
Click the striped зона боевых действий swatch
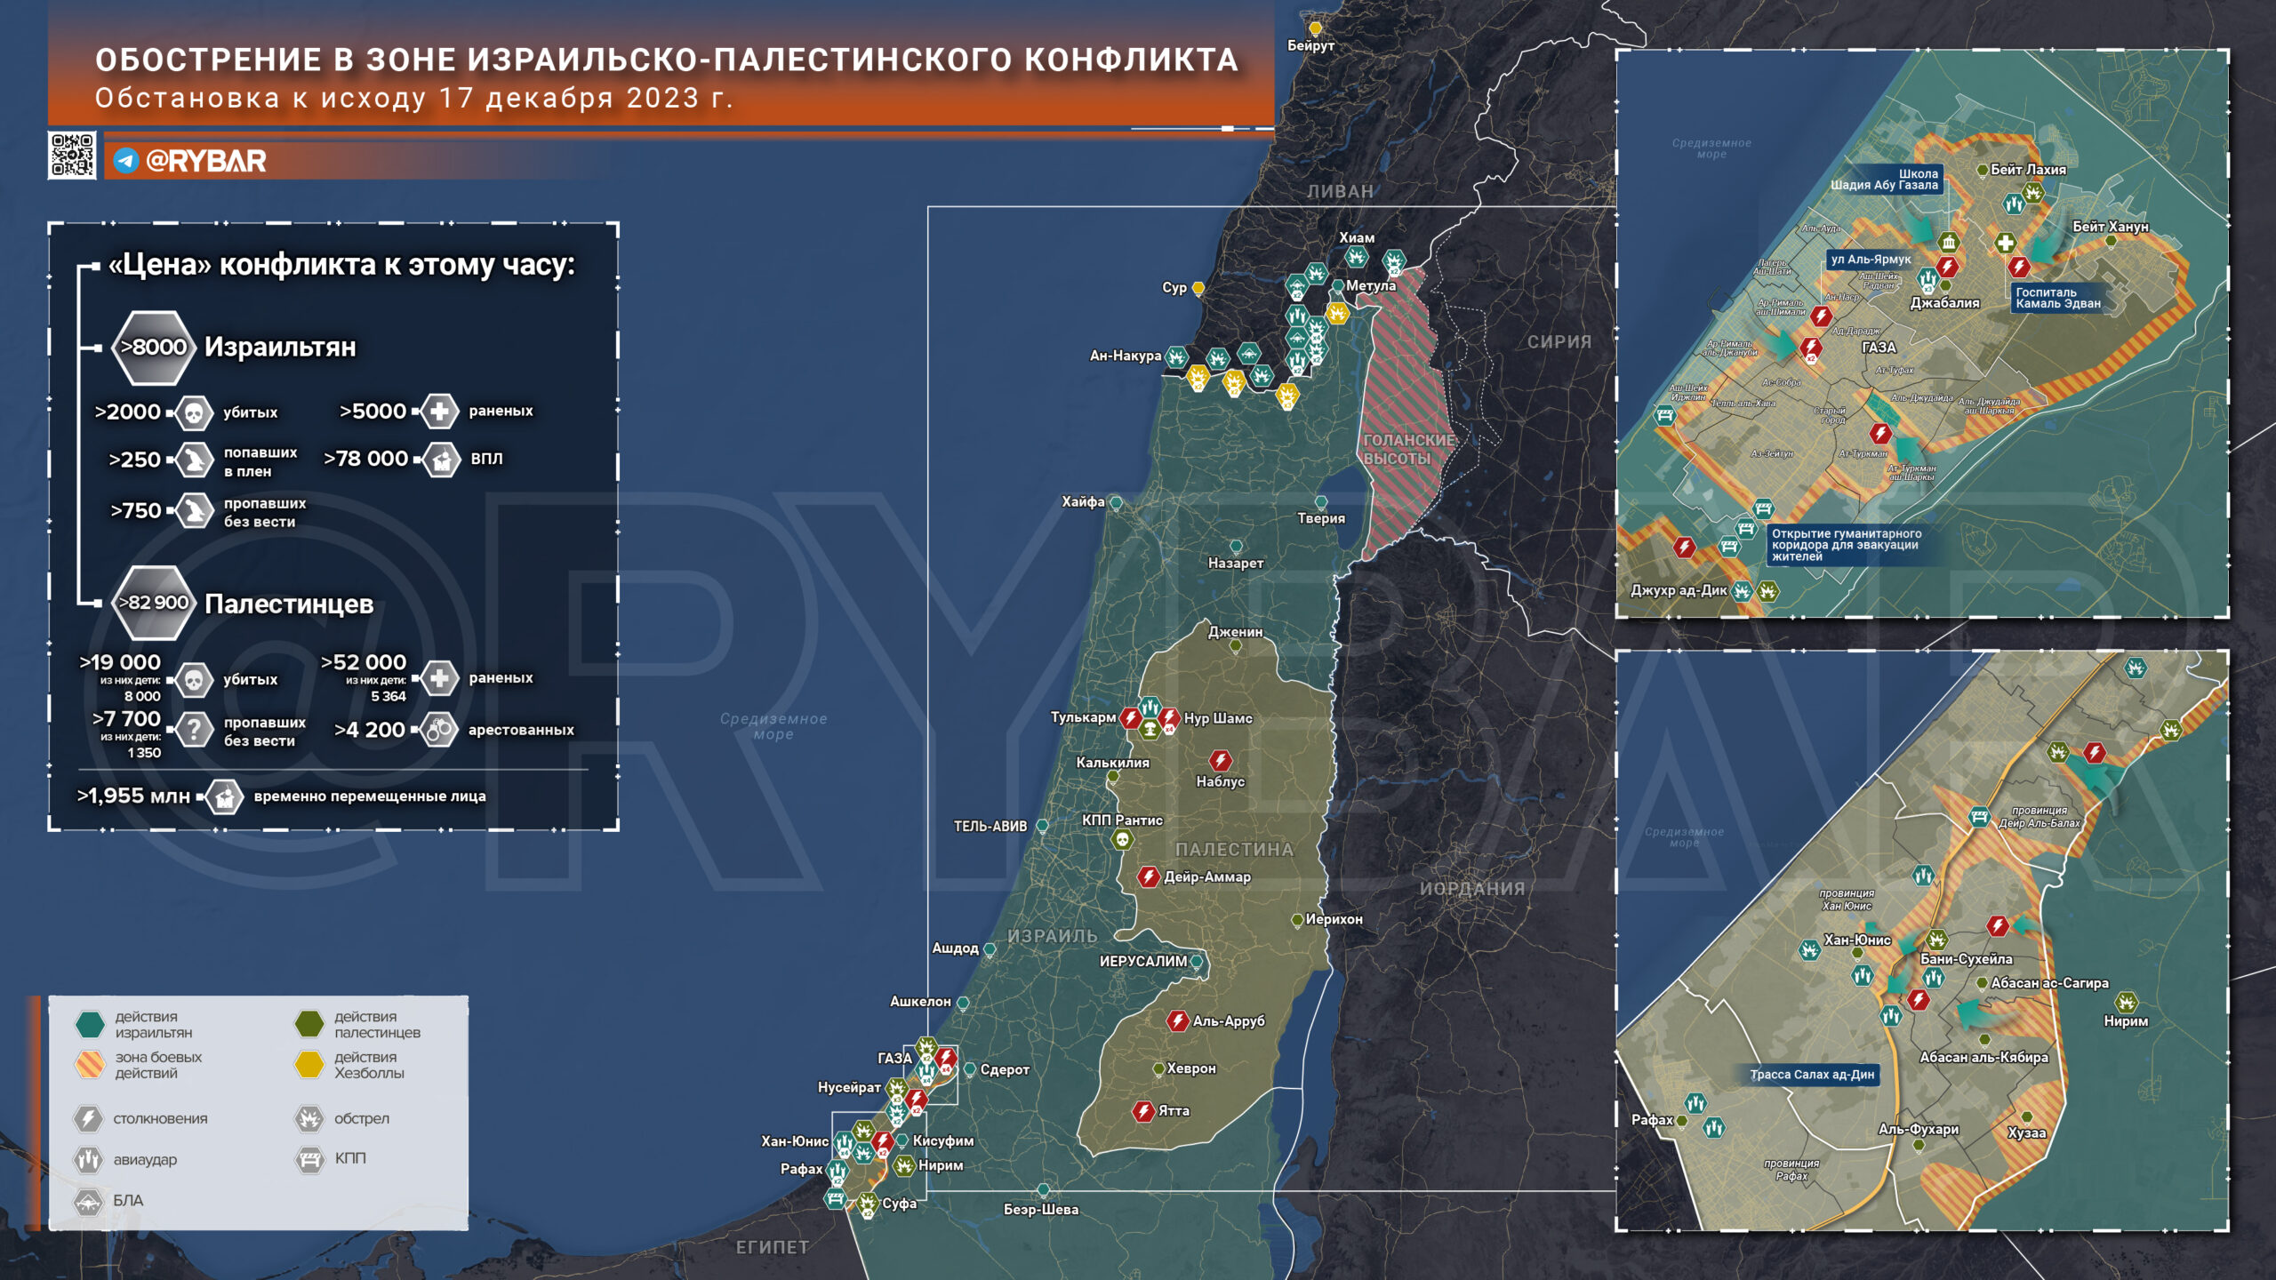[90, 1064]
